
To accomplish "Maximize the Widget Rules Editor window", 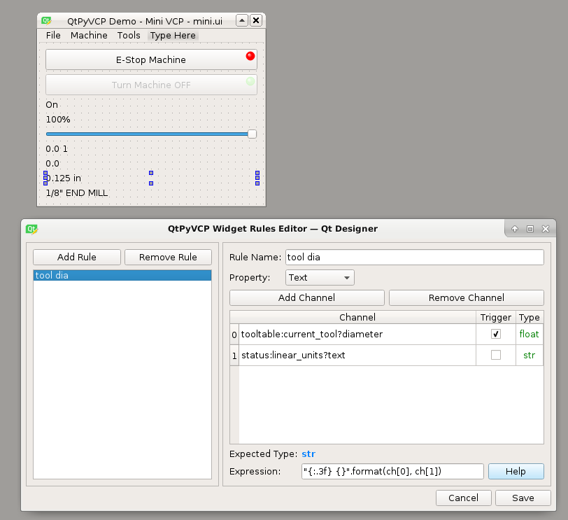I will click(x=530, y=229).
